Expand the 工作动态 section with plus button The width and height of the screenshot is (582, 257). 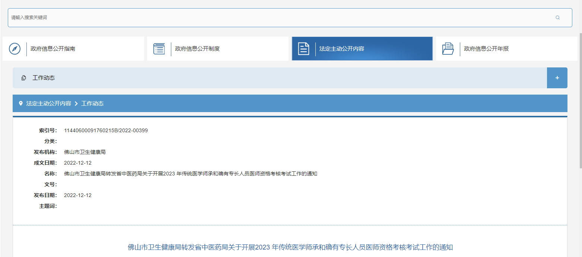pyautogui.click(x=557, y=78)
